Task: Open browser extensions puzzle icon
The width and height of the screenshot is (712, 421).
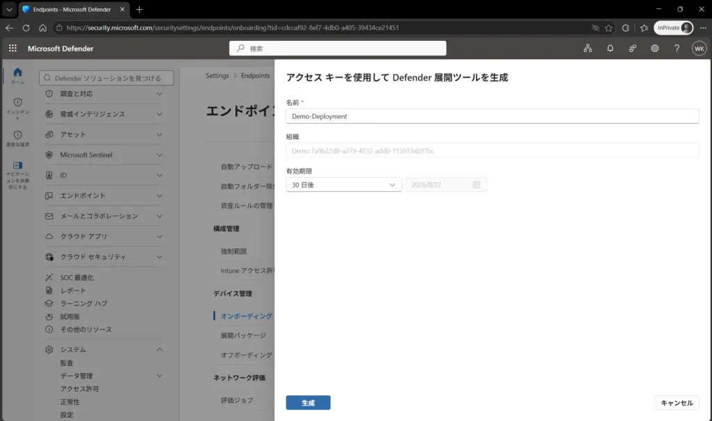Action: [626, 28]
